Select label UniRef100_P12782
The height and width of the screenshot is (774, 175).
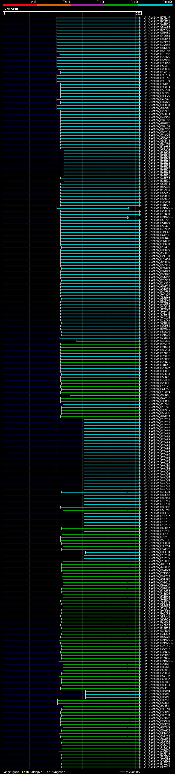157,54
